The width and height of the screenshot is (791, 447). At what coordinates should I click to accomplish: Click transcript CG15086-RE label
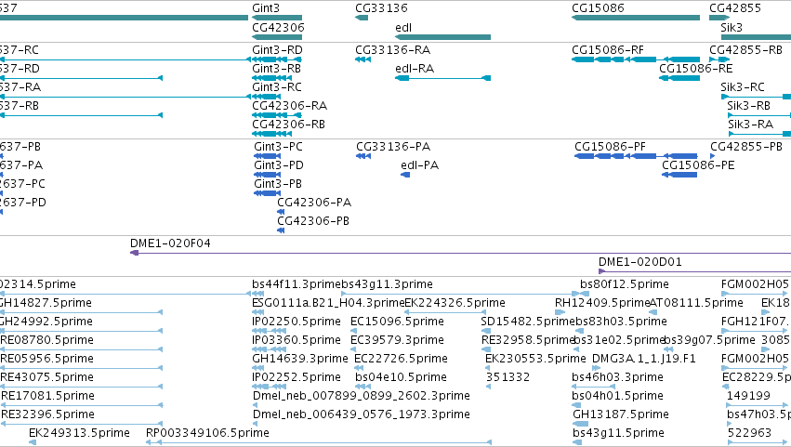pyautogui.click(x=695, y=69)
